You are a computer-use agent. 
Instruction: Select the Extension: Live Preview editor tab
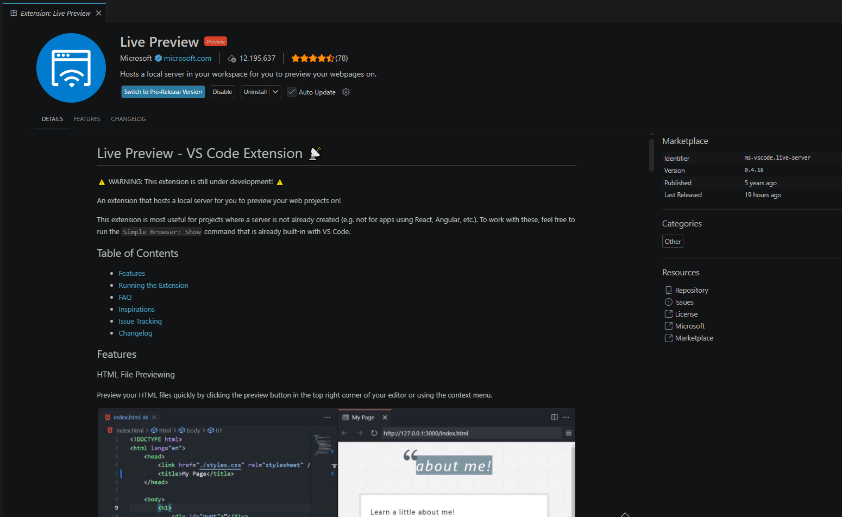[x=55, y=13]
